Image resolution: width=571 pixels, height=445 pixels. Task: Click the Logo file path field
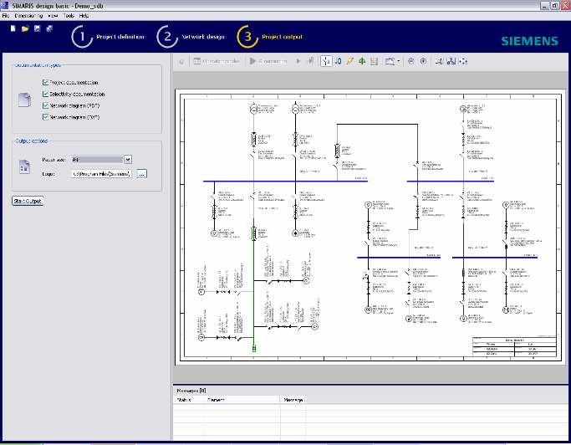click(x=101, y=174)
